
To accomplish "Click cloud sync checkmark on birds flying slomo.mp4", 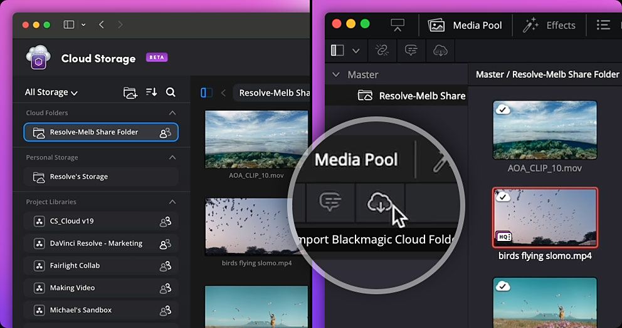I will (503, 197).
